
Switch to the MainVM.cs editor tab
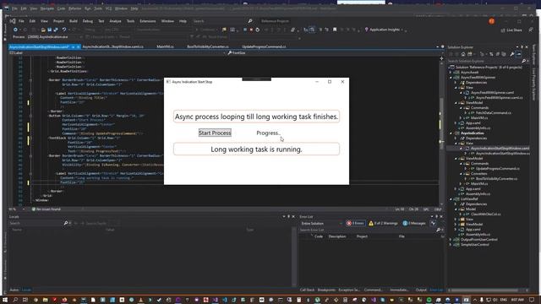coord(165,46)
